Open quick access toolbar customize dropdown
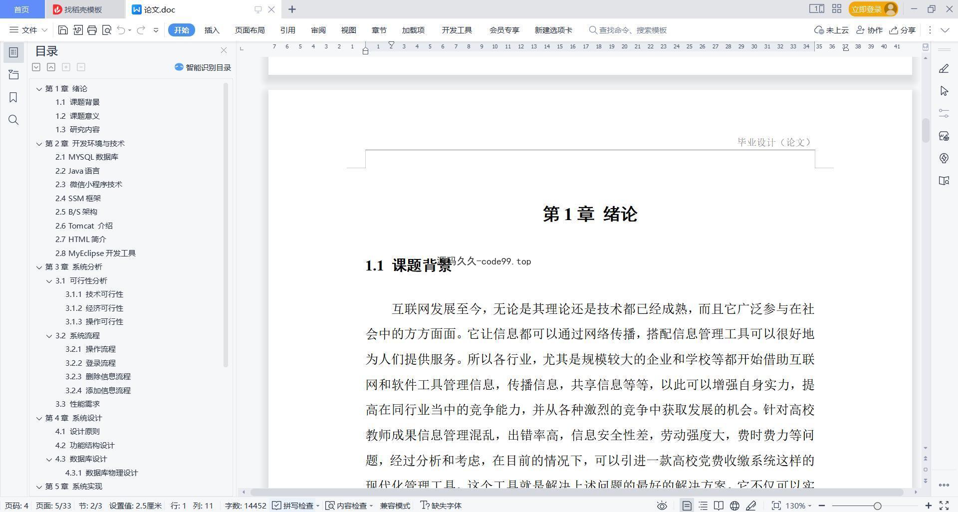 tap(156, 30)
